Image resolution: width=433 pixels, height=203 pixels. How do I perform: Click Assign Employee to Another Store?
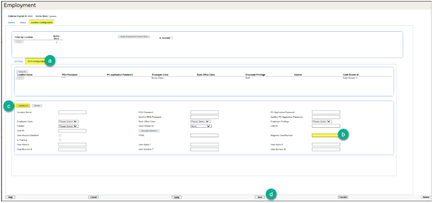pyautogui.click(x=134, y=37)
